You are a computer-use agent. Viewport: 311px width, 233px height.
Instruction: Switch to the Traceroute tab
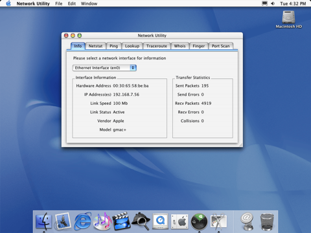point(157,46)
